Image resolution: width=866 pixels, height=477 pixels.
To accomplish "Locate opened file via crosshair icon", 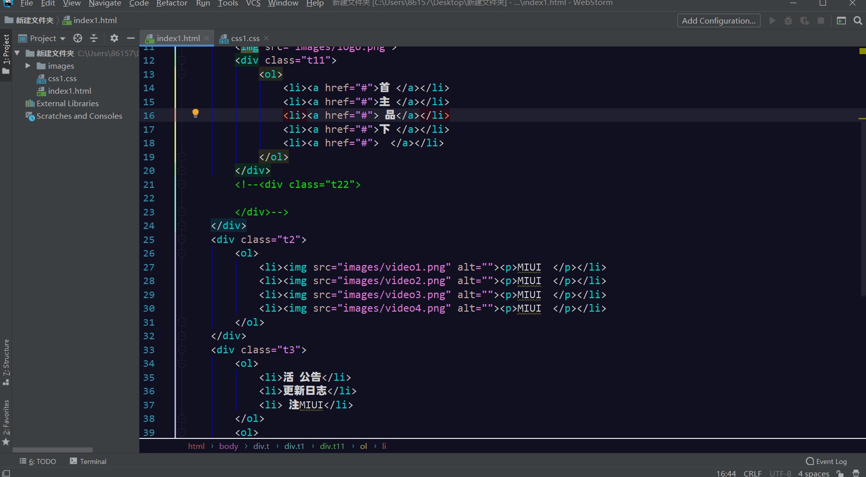I will 78,38.
